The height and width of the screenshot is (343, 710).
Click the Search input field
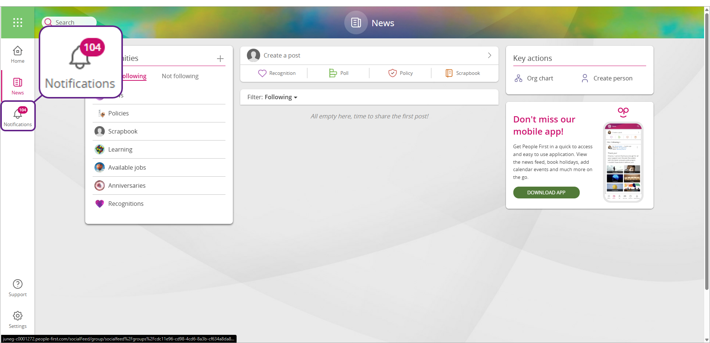tap(74, 21)
